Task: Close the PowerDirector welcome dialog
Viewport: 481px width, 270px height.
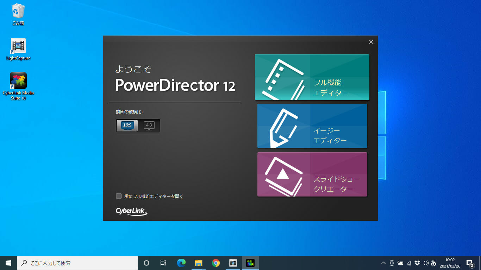Action: [371, 42]
